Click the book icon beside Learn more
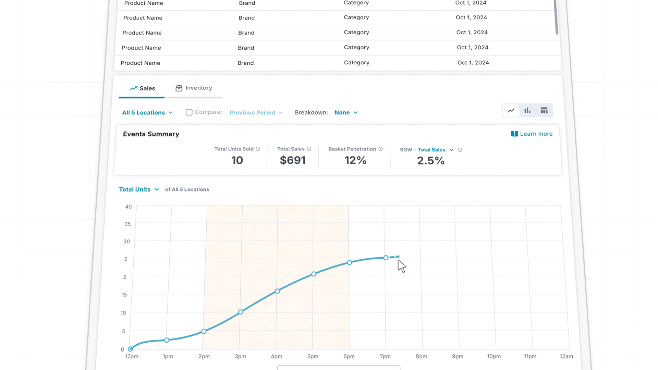658x370 pixels. [514, 134]
